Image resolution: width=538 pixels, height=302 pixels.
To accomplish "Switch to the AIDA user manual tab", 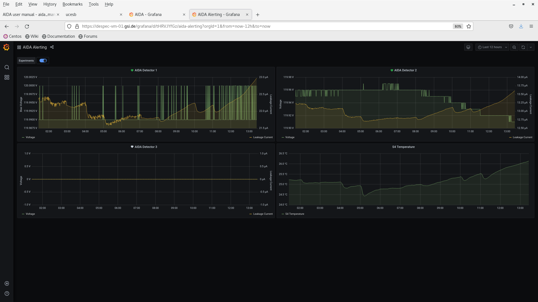I will click(29, 15).
